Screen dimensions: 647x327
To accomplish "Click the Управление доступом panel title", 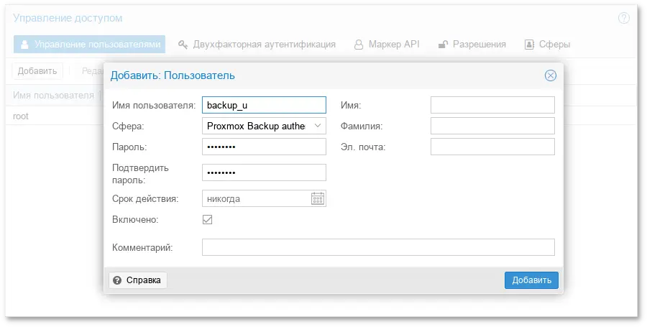I will tap(68, 18).
